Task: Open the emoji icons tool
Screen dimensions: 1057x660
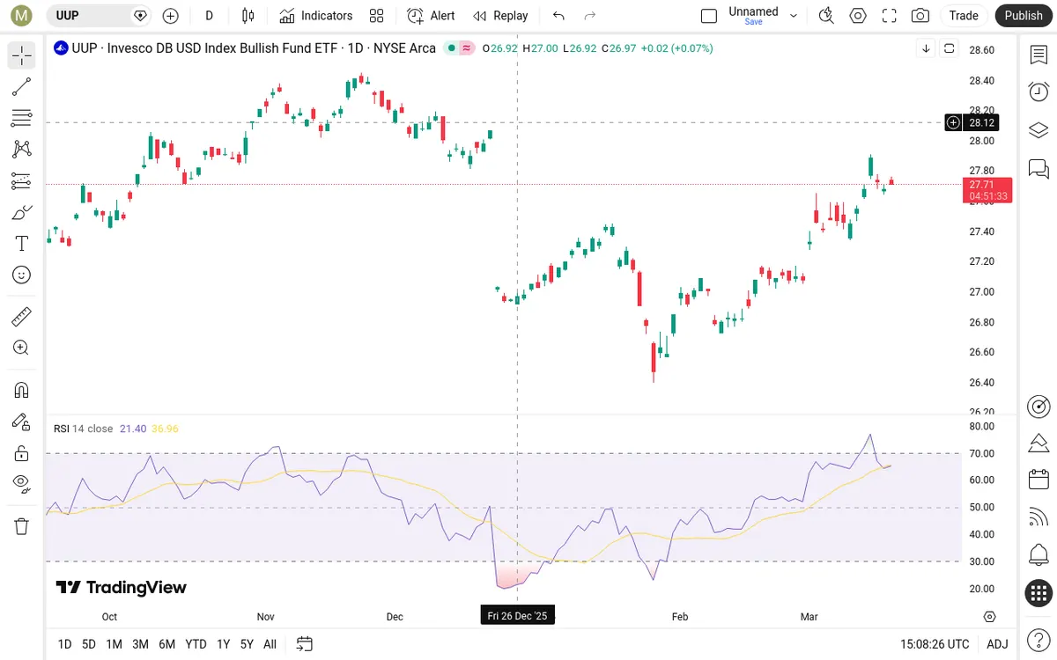Action: (x=22, y=275)
